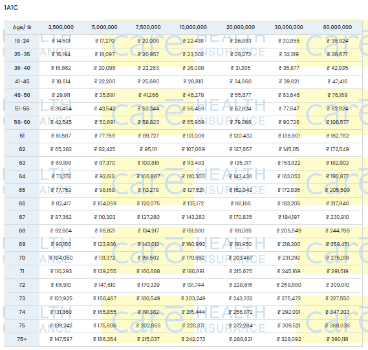Click the premium cell showing 205,509
368x350 pixels.
click(x=338, y=190)
